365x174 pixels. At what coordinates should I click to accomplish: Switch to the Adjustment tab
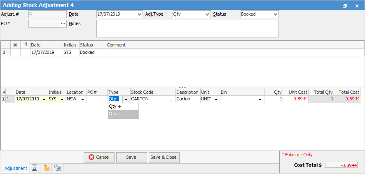point(16,168)
